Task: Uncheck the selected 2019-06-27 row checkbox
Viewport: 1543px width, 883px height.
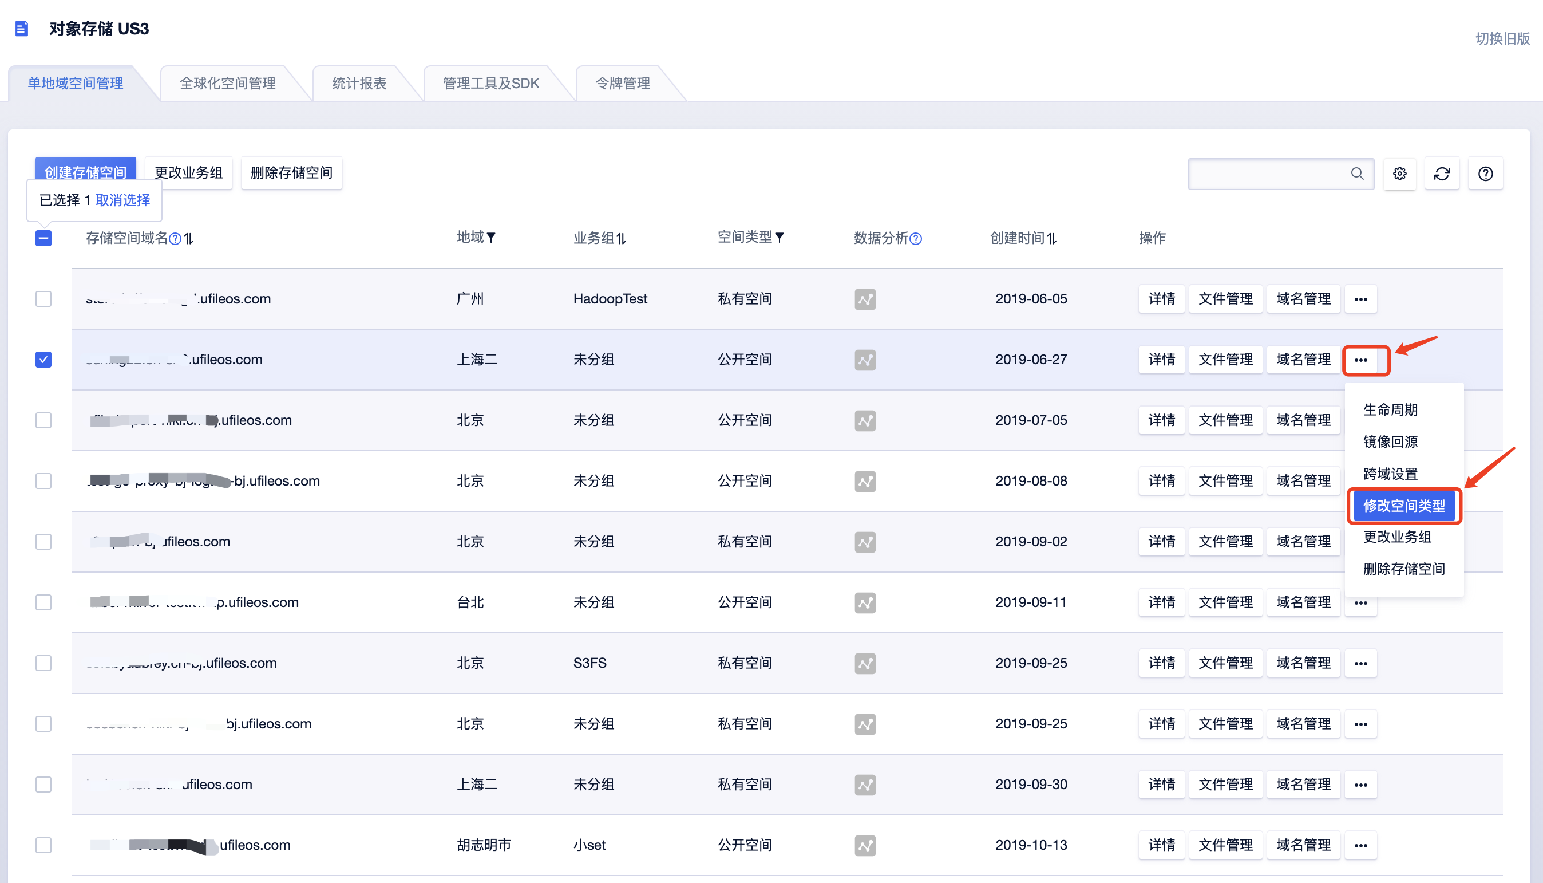Action: point(43,360)
